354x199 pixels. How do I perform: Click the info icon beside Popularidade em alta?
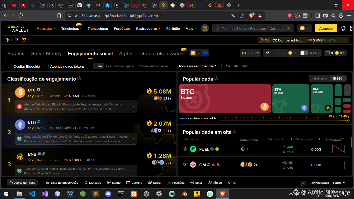click(235, 131)
